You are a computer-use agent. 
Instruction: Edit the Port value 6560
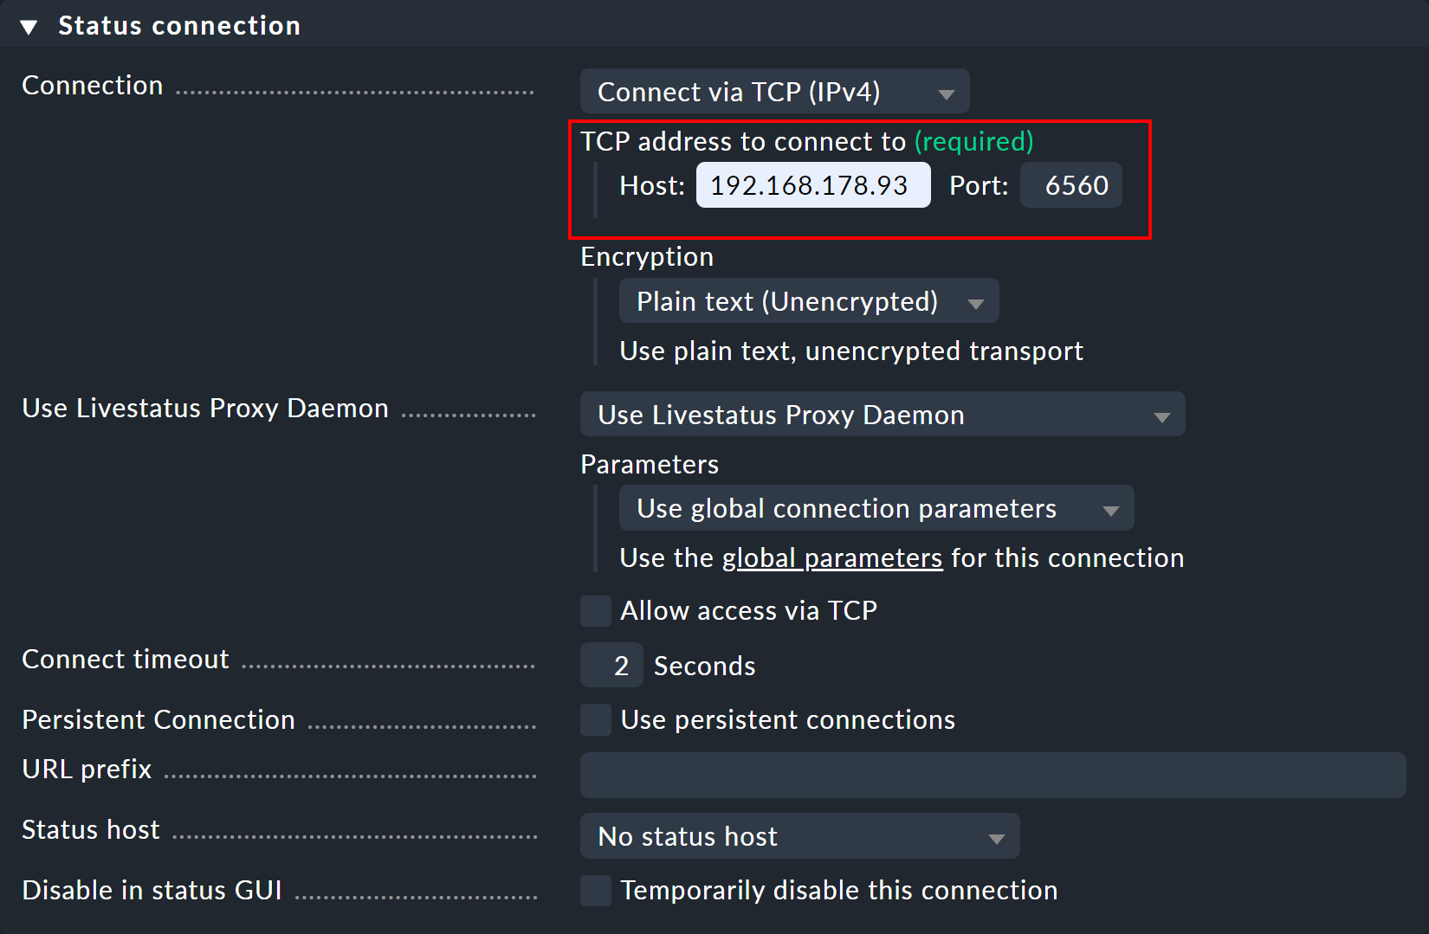pos(1071,184)
